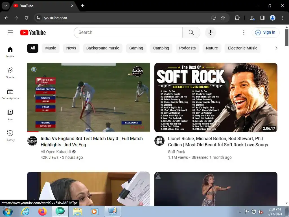Select the Music category chip

coord(51,48)
